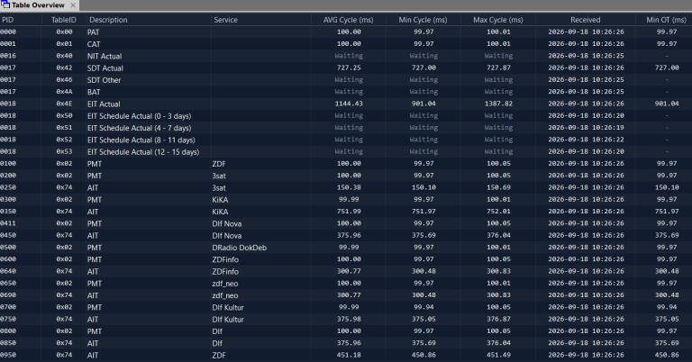The width and height of the screenshot is (692, 362).
Task: Select the CAT row description
Action: click(94, 44)
